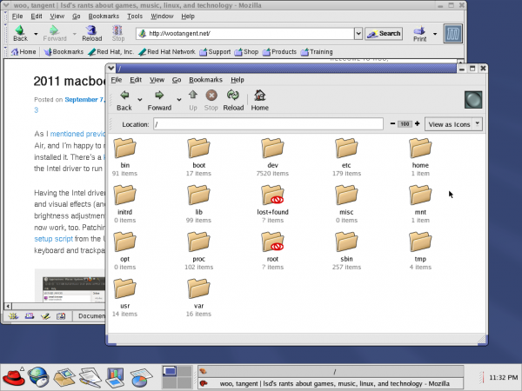
Task: Open file manager Edit menu
Action: pyautogui.click(x=136, y=80)
